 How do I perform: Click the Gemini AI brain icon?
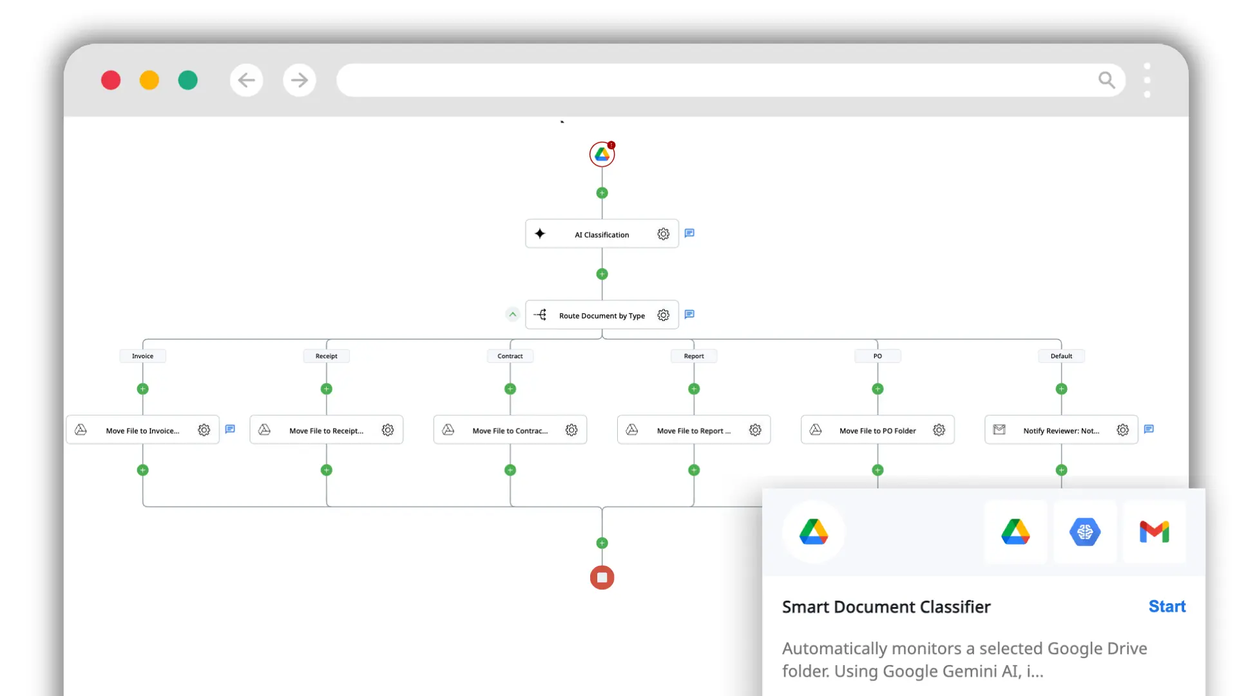coord(1085,532)
